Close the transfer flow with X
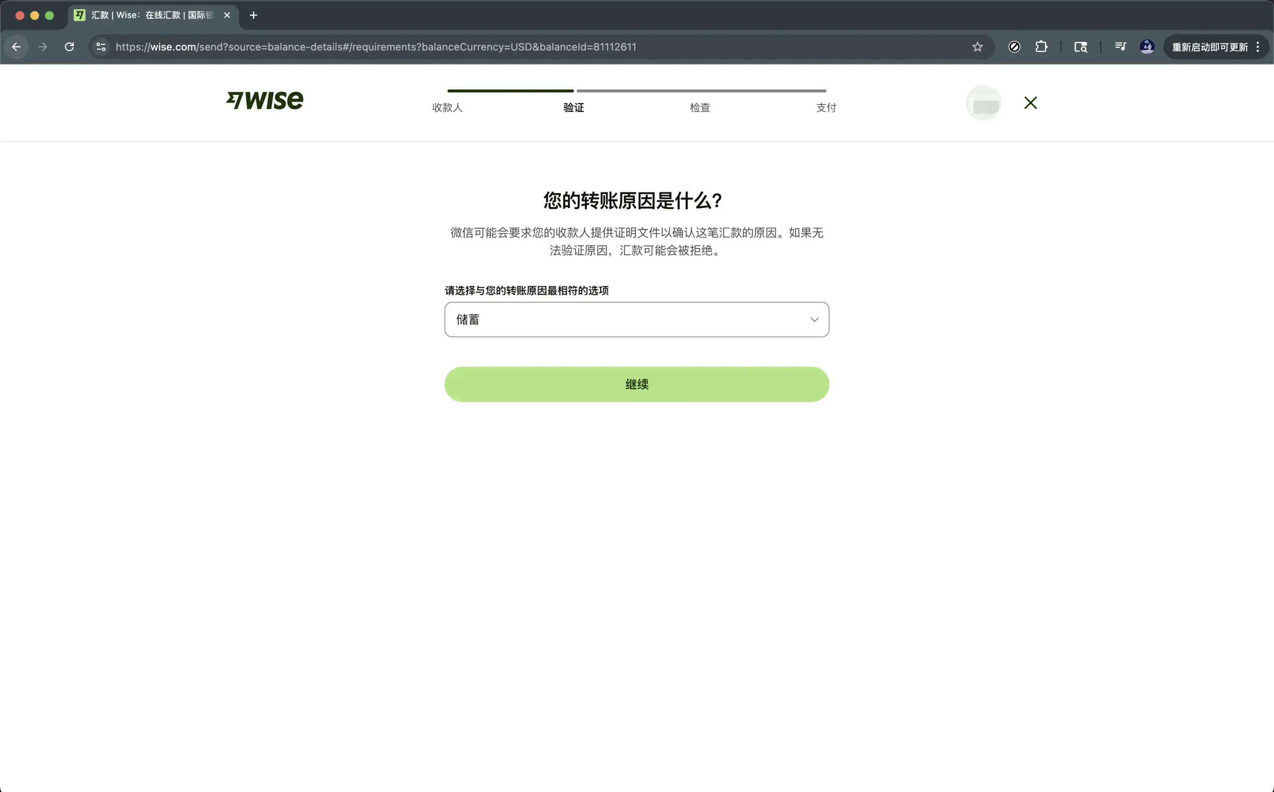This screenshot has width=1274, height=792. coord(1030,103)
